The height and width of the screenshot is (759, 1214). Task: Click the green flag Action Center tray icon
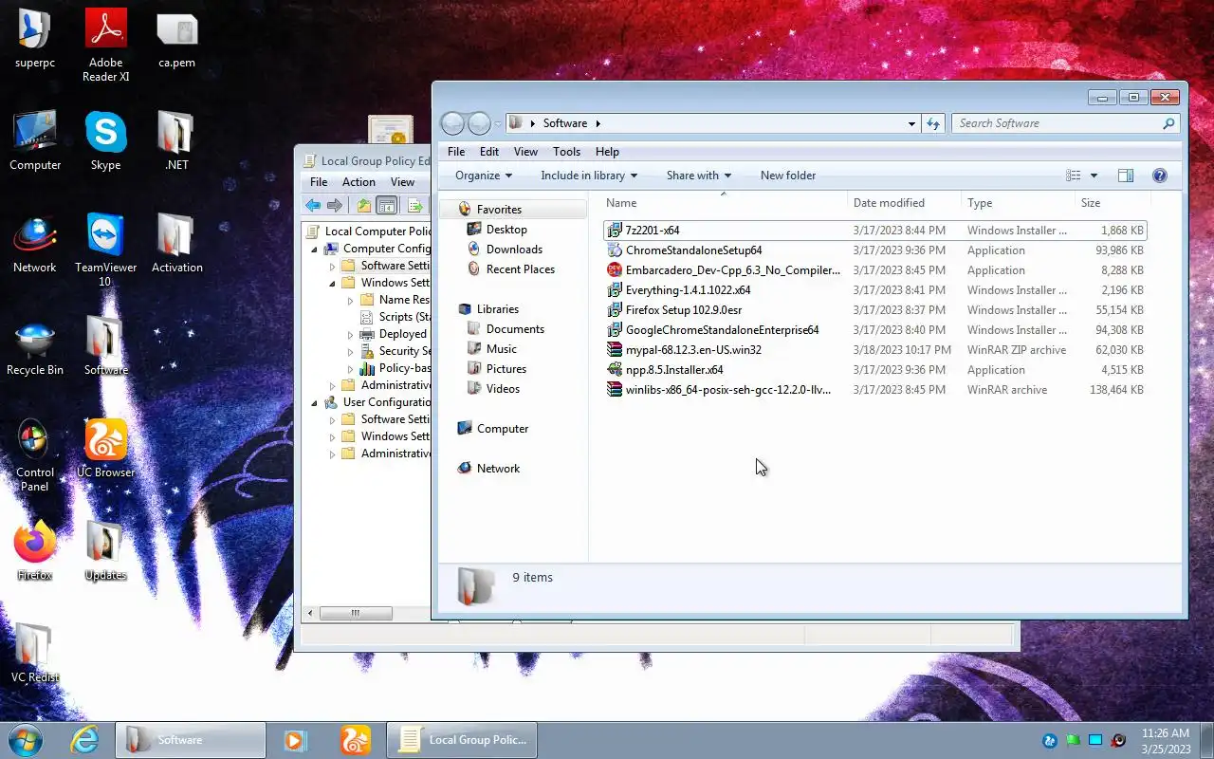point(1073,741)
